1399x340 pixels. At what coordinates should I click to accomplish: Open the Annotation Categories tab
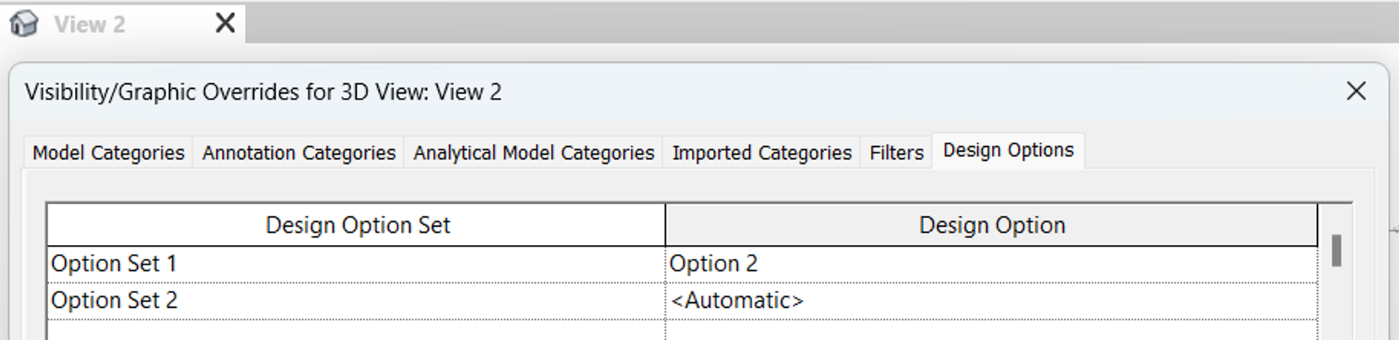pyautogui.click(x=299, y=153)
